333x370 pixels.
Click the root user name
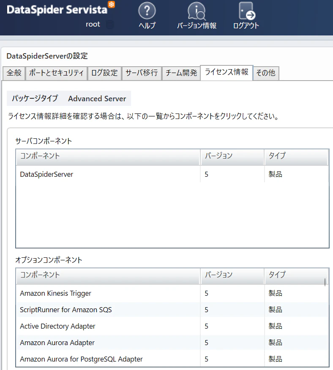(93, 24)
